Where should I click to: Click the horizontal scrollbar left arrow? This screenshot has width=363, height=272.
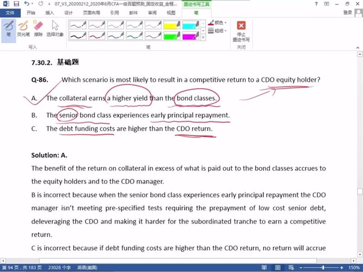click(x=3, y=261)
